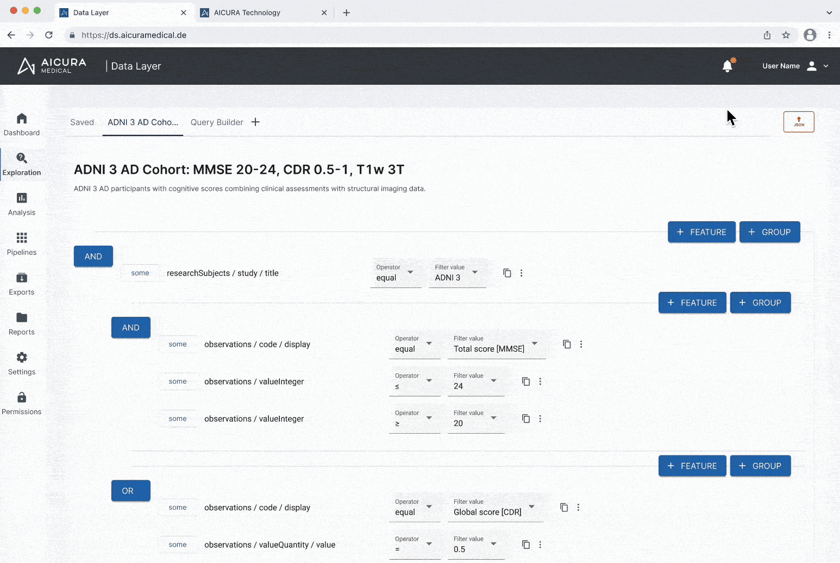Screen dimensions: 840x563
Task: Copy the valueQuantity 0.5 row
Action: pyautogui.click(x=526, y=545)
